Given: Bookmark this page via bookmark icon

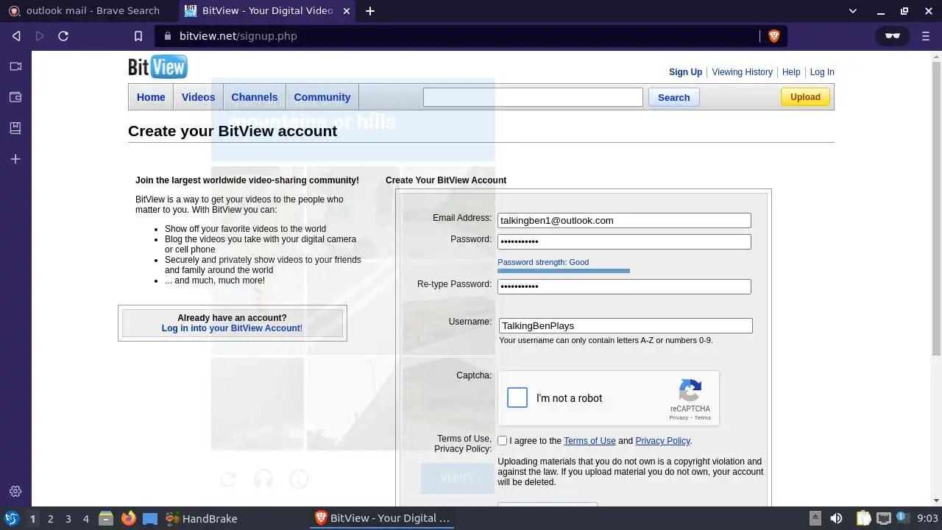Looking at the screenshot, I should point(138,36).
